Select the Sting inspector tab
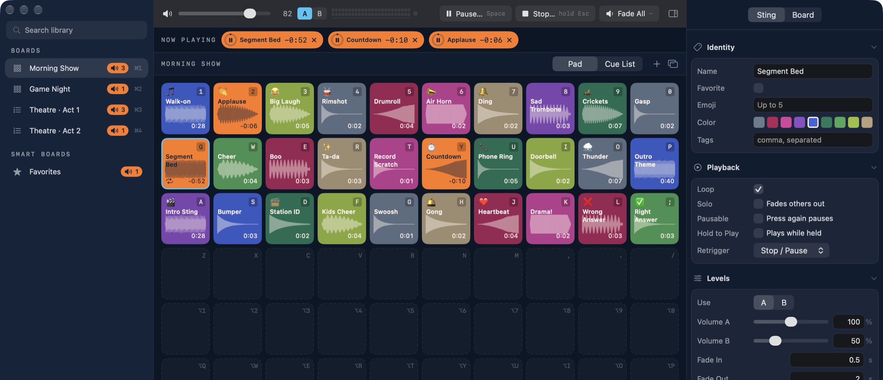 pos(766,15)
